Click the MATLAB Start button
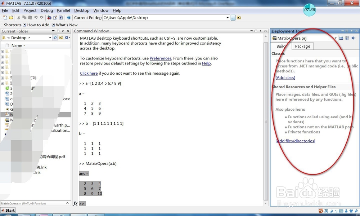360x216 pixels. coord(8,210)
